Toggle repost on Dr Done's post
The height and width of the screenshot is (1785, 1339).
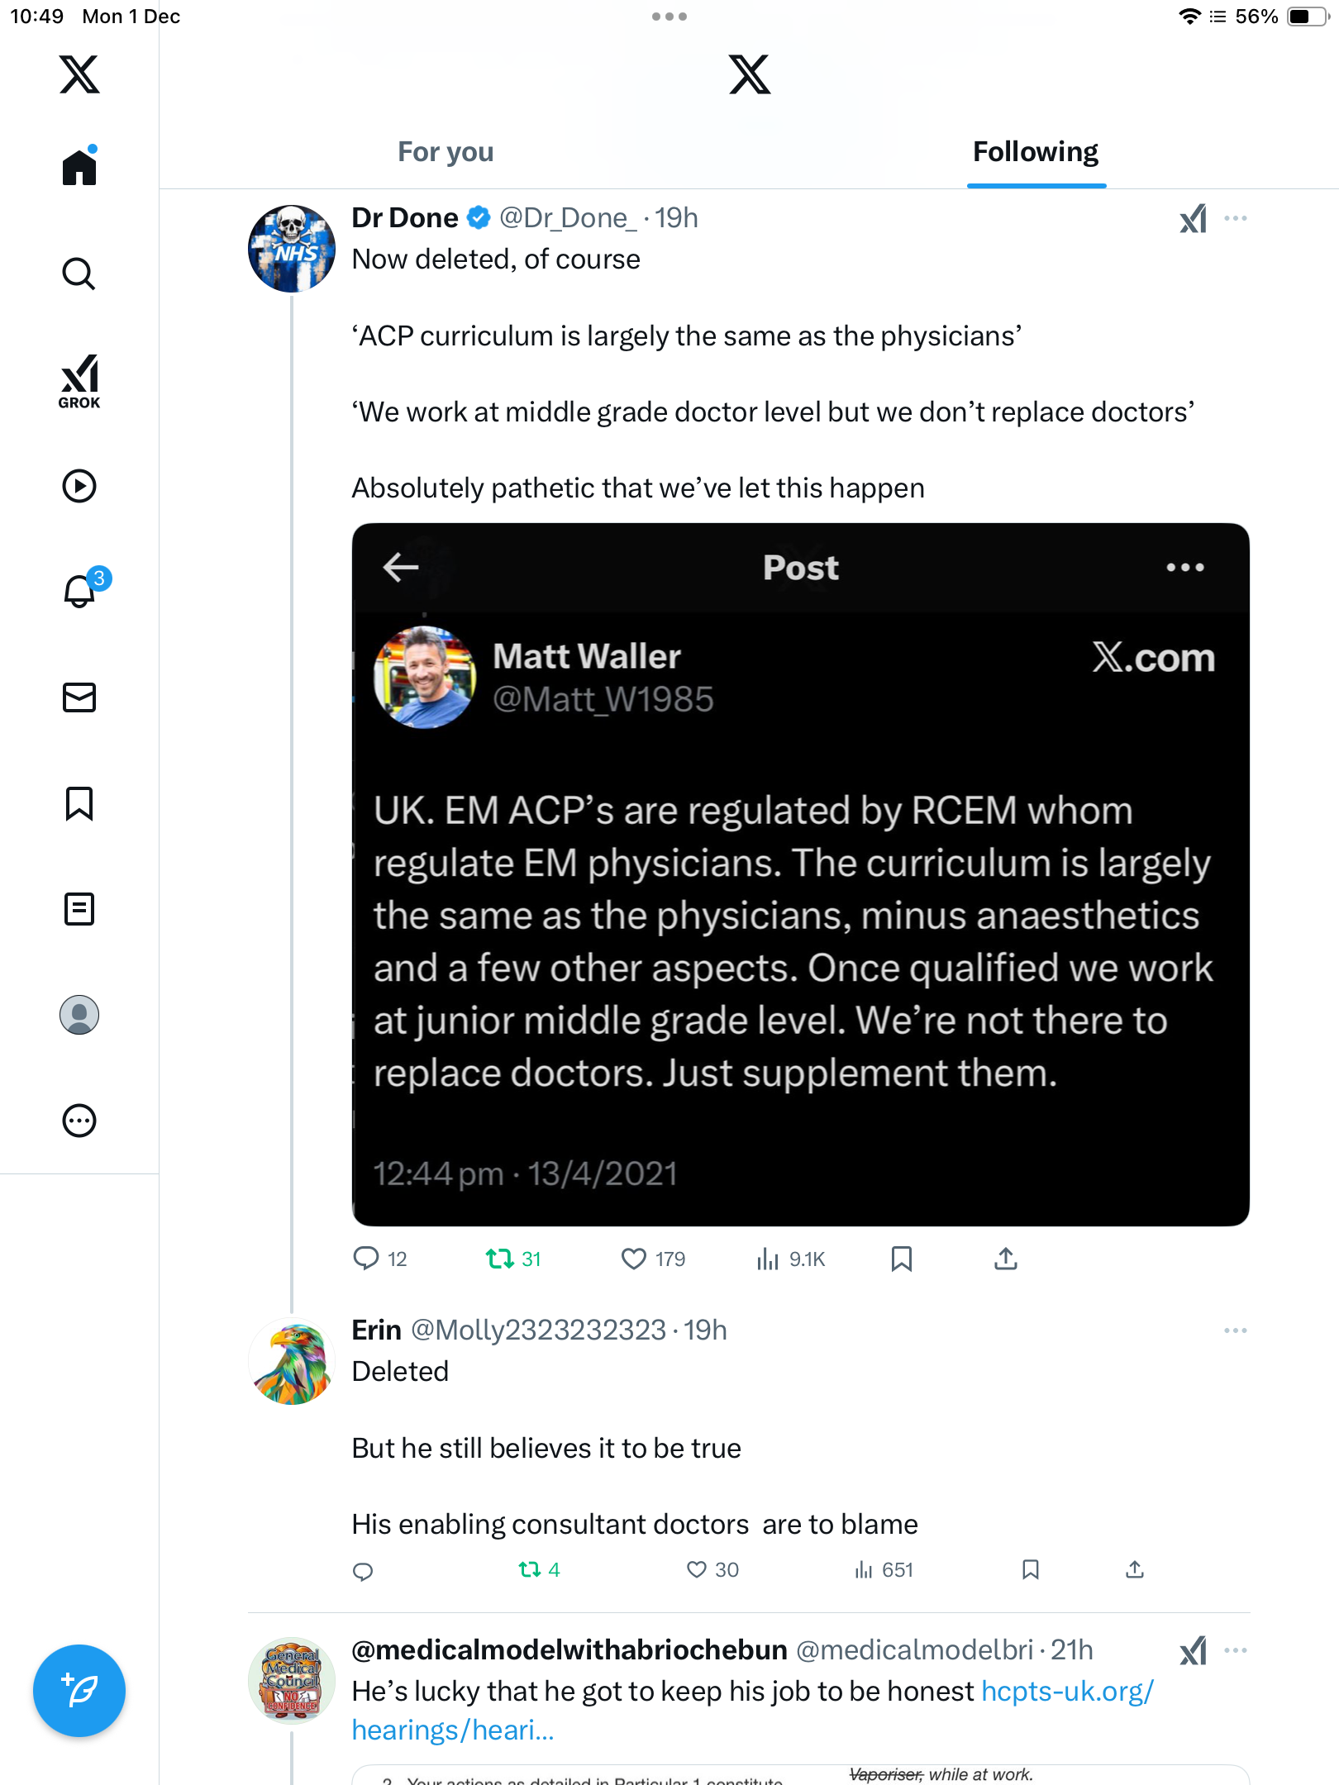500,1259
